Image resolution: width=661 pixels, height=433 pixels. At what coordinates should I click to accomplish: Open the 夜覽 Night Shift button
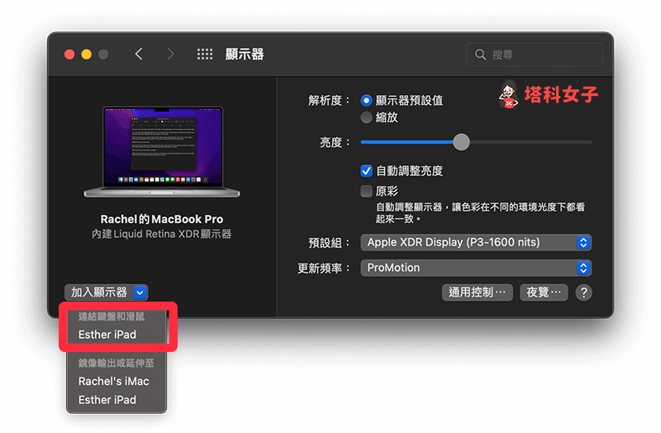tap(544, 293)
